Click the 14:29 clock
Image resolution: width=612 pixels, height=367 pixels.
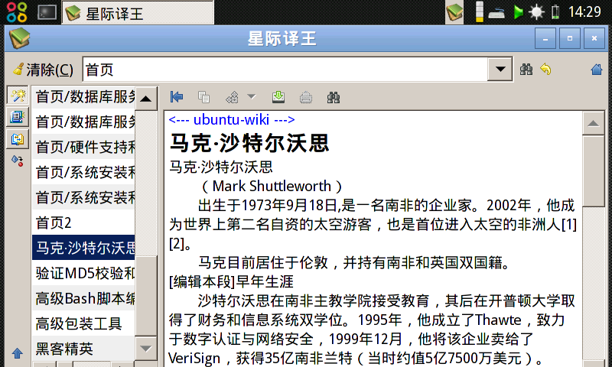pos(584,12)
